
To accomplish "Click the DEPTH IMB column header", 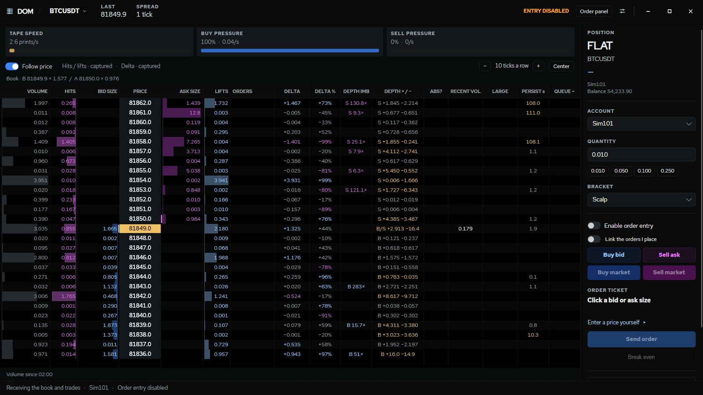I will click(x=356, y=91).
